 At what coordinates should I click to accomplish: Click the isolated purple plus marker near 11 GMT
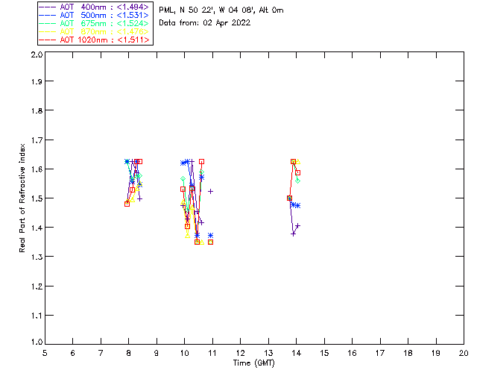pyautogui.click(x=210, y=191)
